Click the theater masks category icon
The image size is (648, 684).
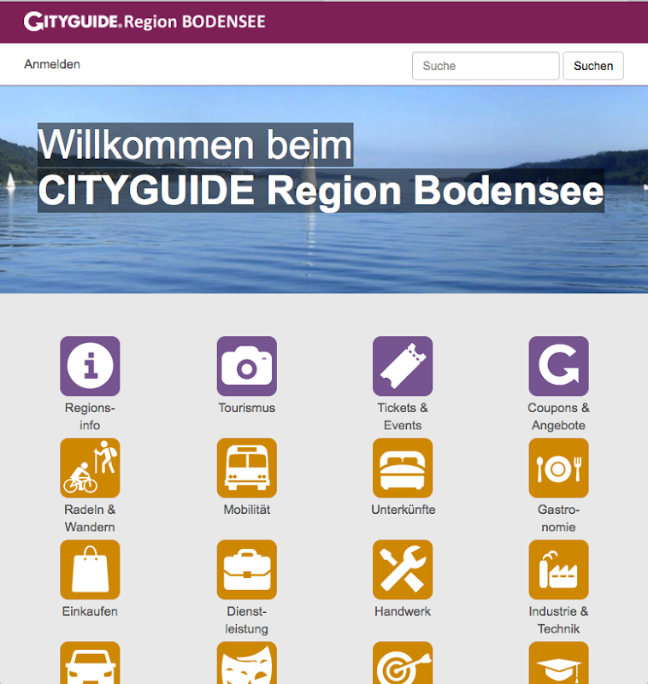click(247, 663)
